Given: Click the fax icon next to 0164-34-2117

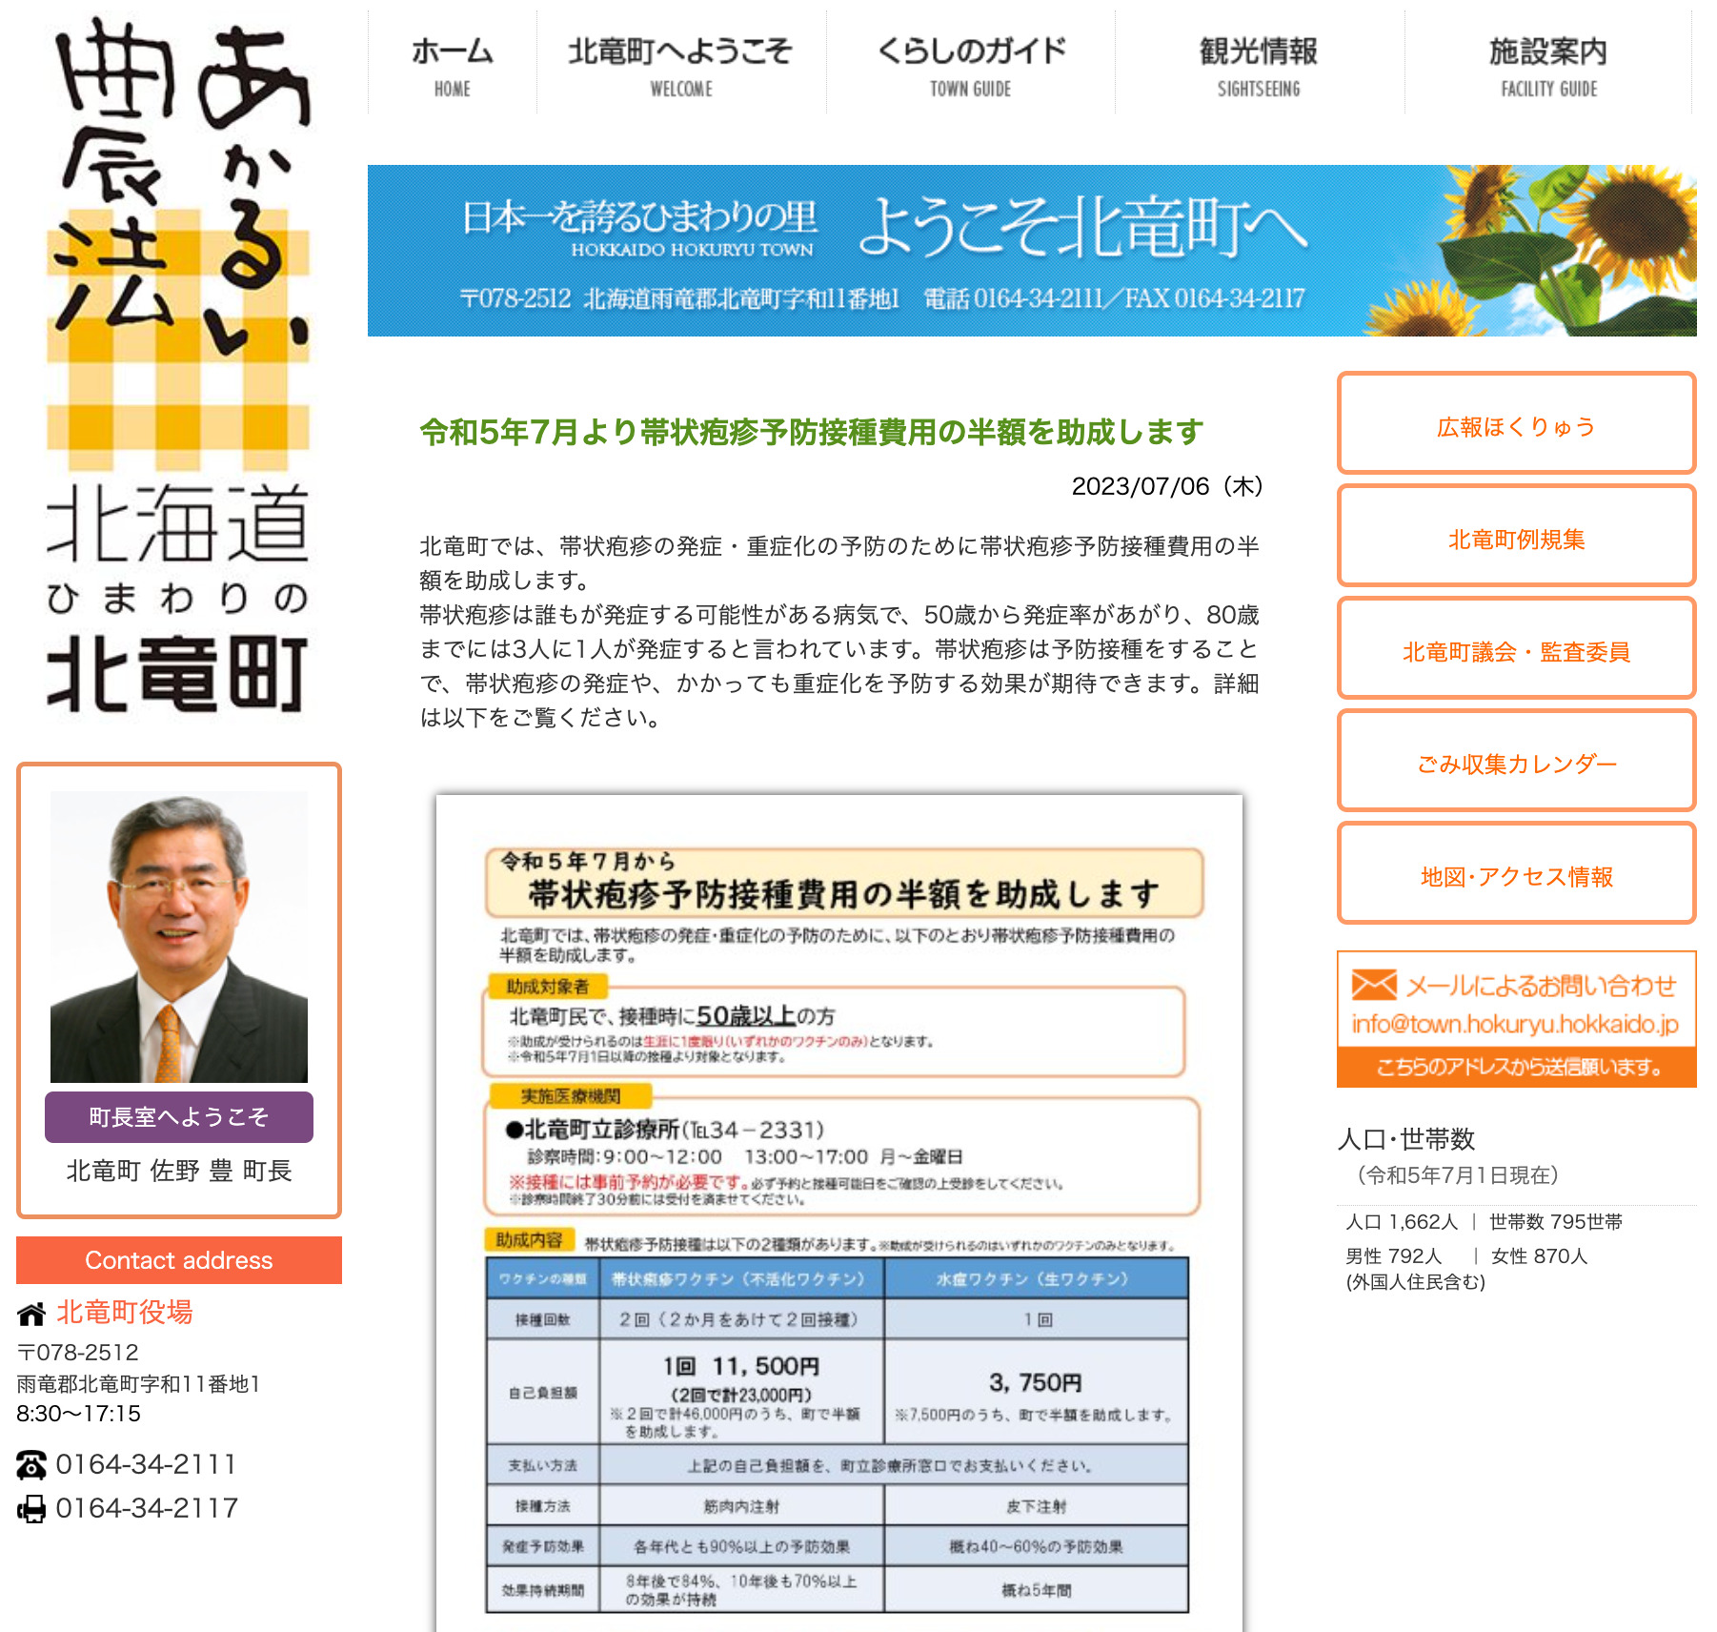Looking at the screenshot, I should (x=31, y=1508).
